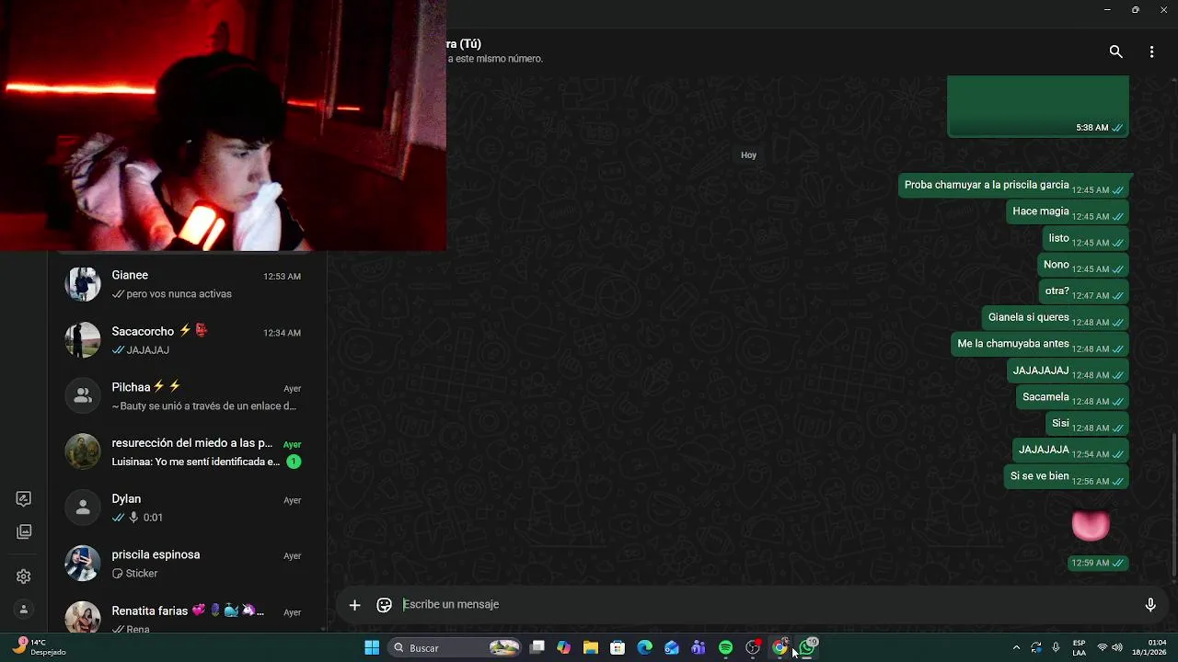The height and width of the screenshot is (662, 1178).
Task: Click WhatsApp icon on the taskbar
Action: click(807, 648)
